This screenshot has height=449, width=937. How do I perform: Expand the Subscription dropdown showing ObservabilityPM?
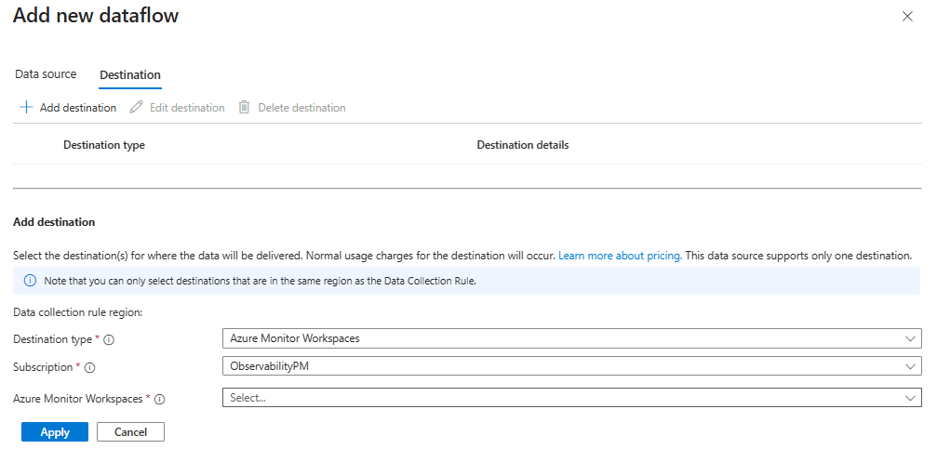(x=571, y=366)
